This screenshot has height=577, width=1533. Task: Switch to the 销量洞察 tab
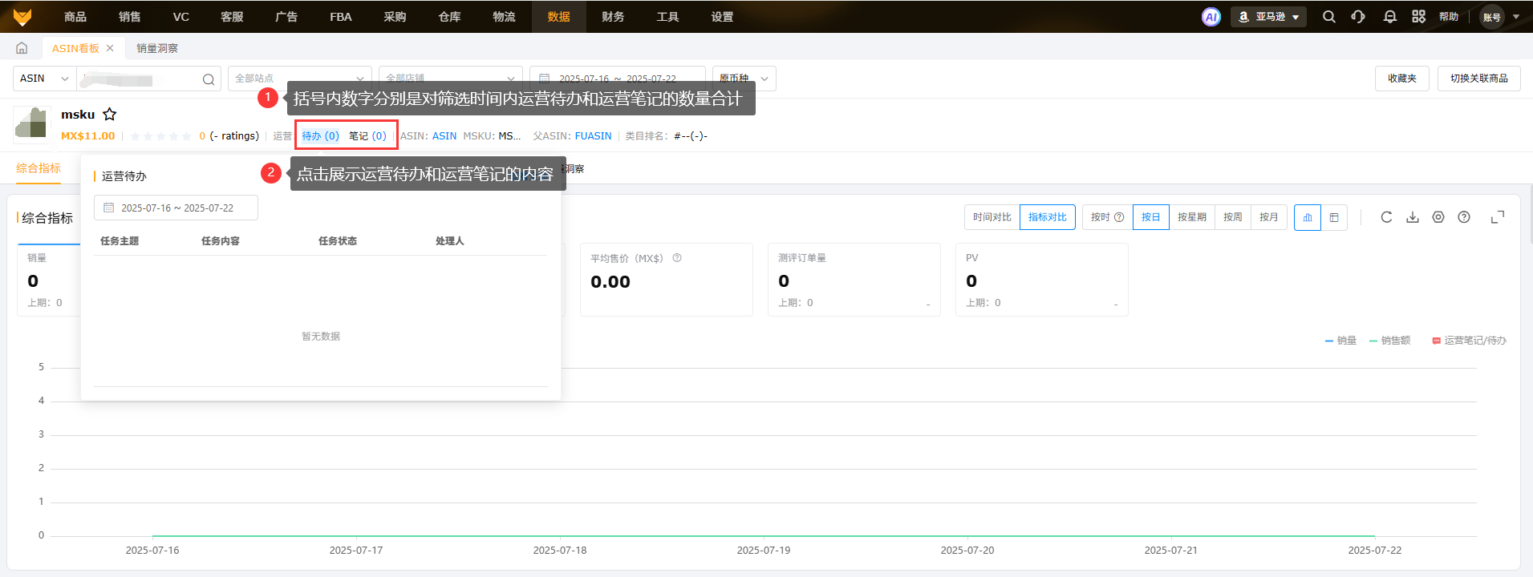(157, 48)
